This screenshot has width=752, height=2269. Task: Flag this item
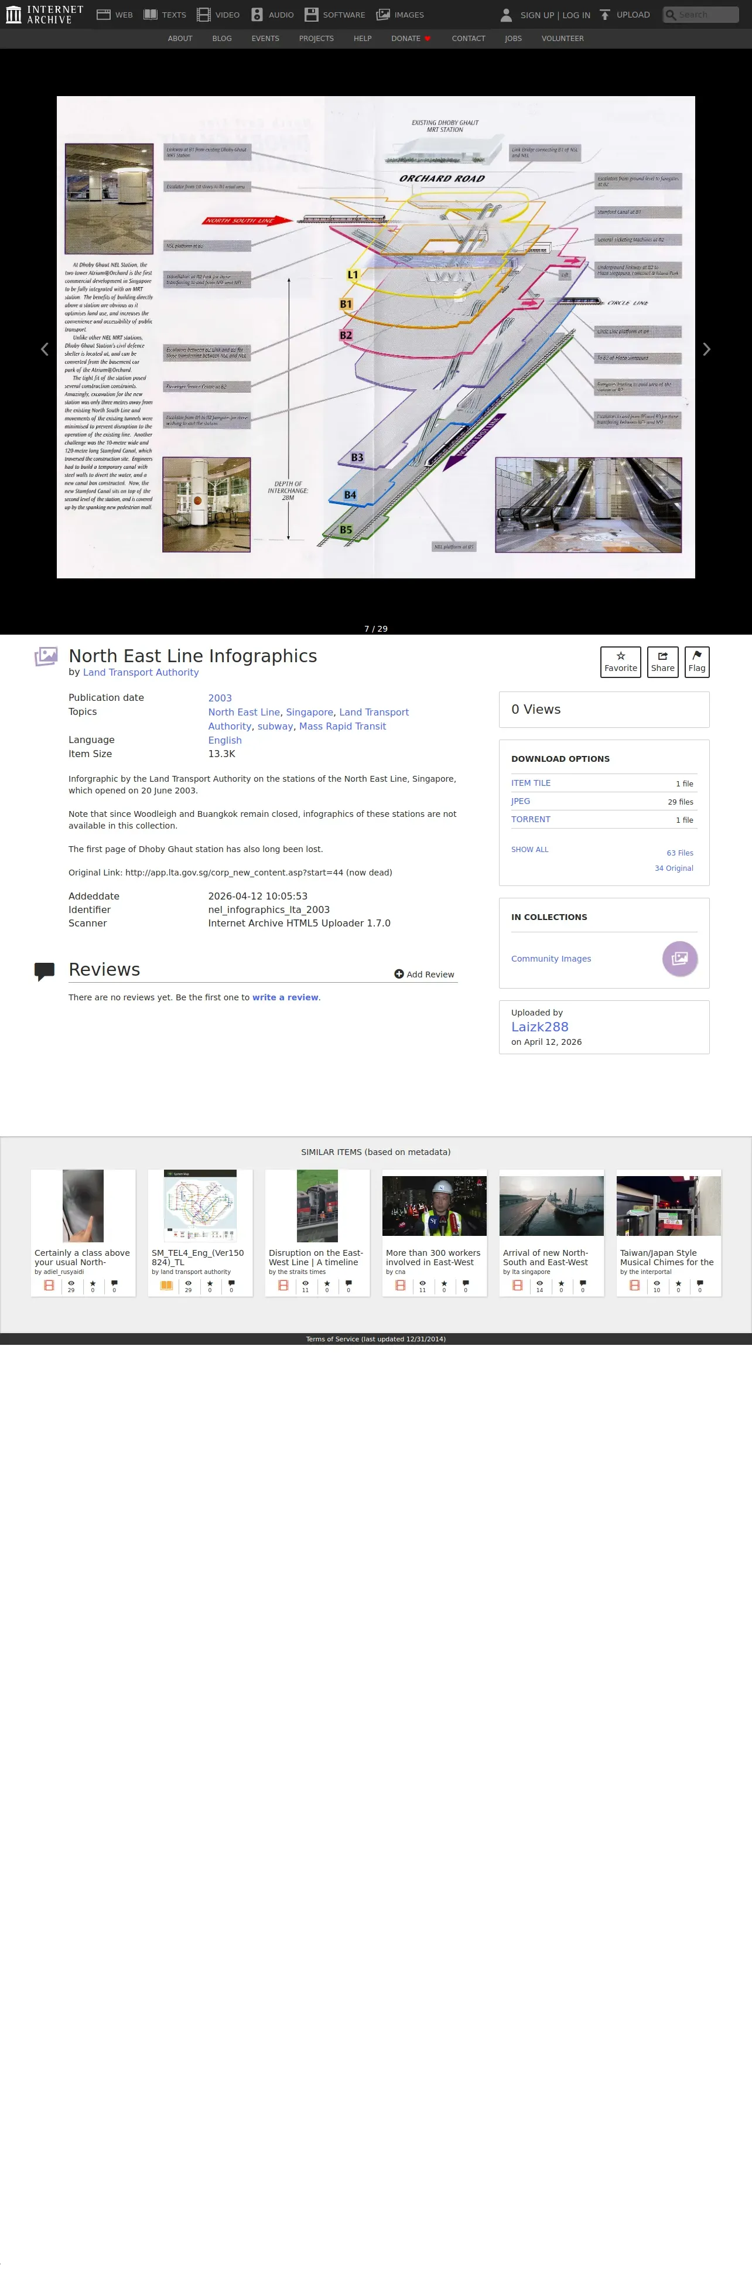[696, 662]
